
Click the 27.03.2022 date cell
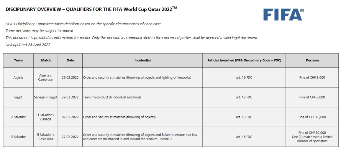[x=70, y=137]
